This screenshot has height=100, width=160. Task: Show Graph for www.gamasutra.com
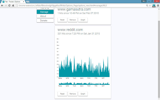(x=83, y=20)
